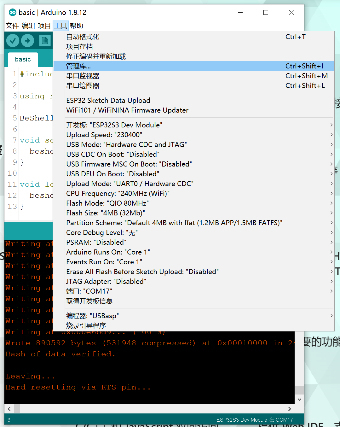340x427 pixels.
Task: Click code line 11 starting 'void lo'
Action: pyautogui.click(x=36, y=184)
